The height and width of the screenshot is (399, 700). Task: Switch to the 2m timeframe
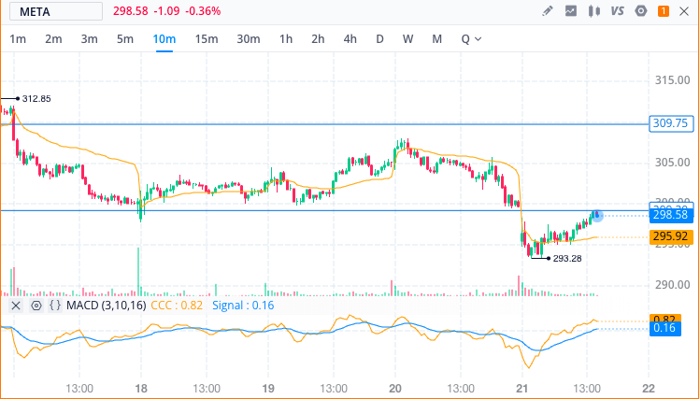tap(53, 39)
